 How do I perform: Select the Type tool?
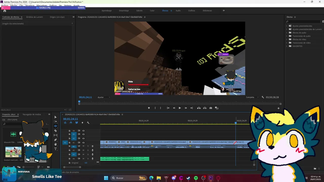[55, 149]
